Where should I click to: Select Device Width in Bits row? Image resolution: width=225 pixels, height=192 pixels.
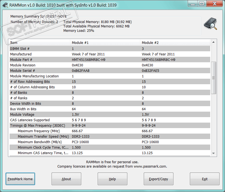(110, 103)
